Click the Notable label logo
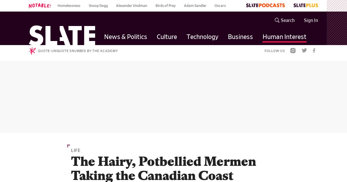Screen dimensions: 347x182 [40, 6]
